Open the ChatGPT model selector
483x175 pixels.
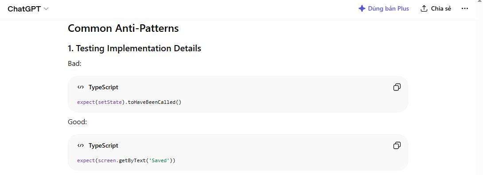pos(28,9)
